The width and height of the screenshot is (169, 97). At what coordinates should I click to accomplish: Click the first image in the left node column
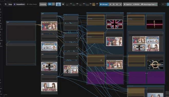pos(49,26)
